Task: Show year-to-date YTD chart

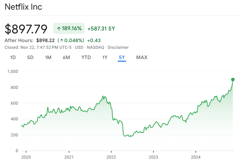Action: [86, 57]
